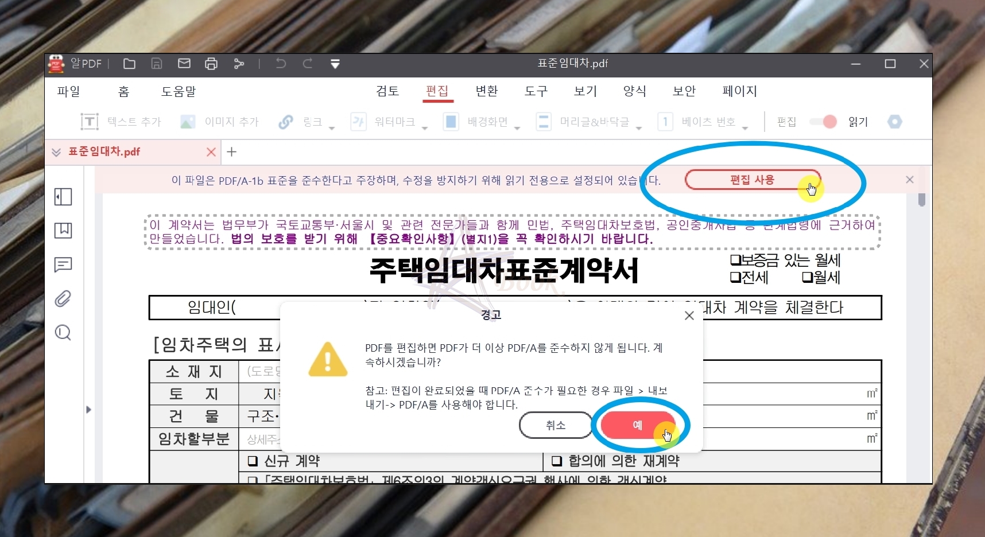
Task: Click the share icon in title bar
Action: (x=239, y=64)
